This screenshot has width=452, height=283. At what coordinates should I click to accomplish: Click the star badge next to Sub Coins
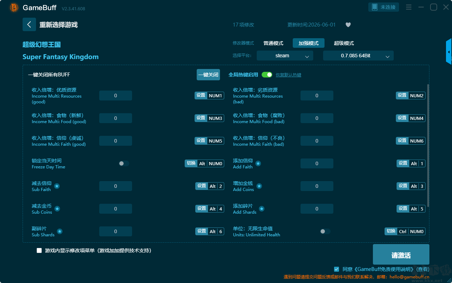coord(57,209)
